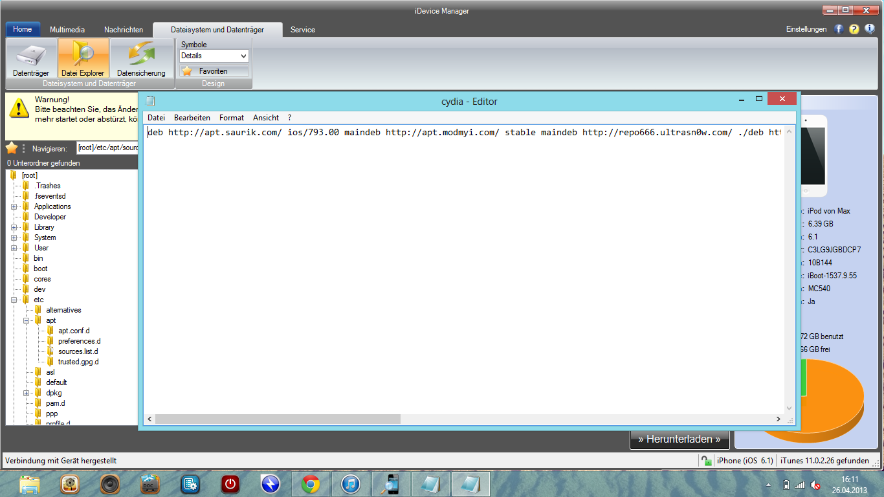
Task: Open Einstellungen settings link
Action: [x=806, y=29]
